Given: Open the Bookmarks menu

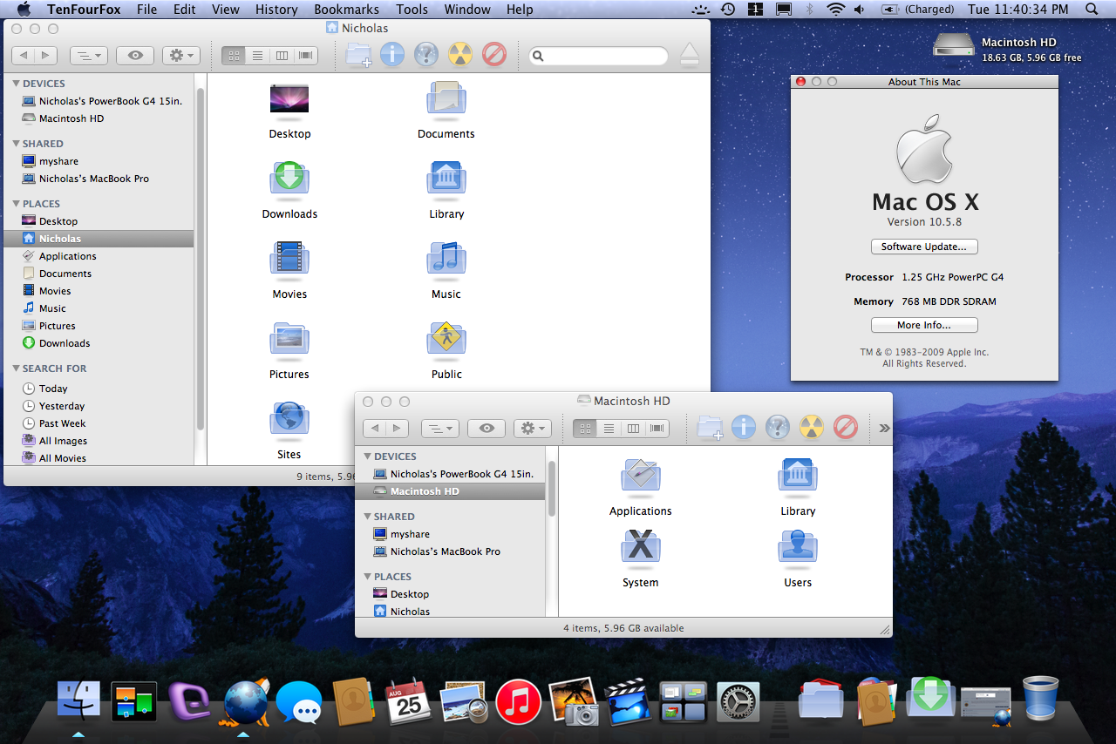Looking at the screenshot, I should click(x=346, y=10).
